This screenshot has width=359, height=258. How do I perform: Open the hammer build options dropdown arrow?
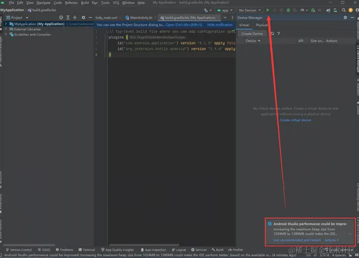(210, 10)
